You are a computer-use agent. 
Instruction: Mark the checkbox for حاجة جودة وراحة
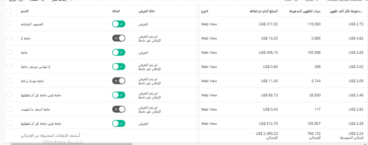tap(9, 81)
